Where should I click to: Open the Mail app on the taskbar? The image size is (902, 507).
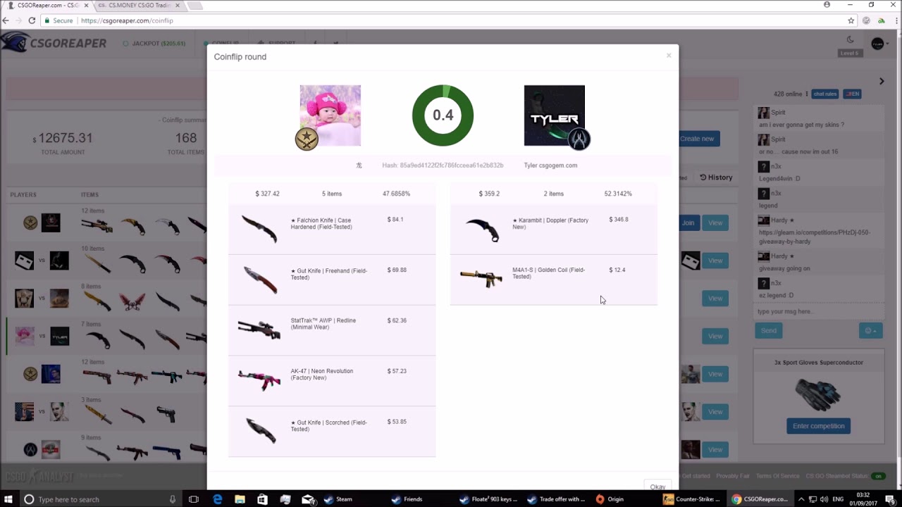pyautogui.click(x=307, y=499)
